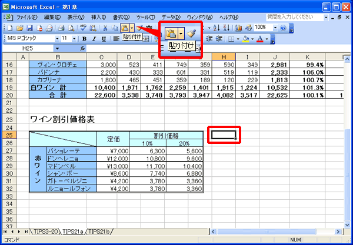Copy selection with the Copy icon
The height and width of the screenshot is (245, 353).
tap(115, 28)
